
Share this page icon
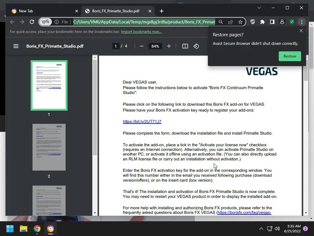tap(231, 22)
